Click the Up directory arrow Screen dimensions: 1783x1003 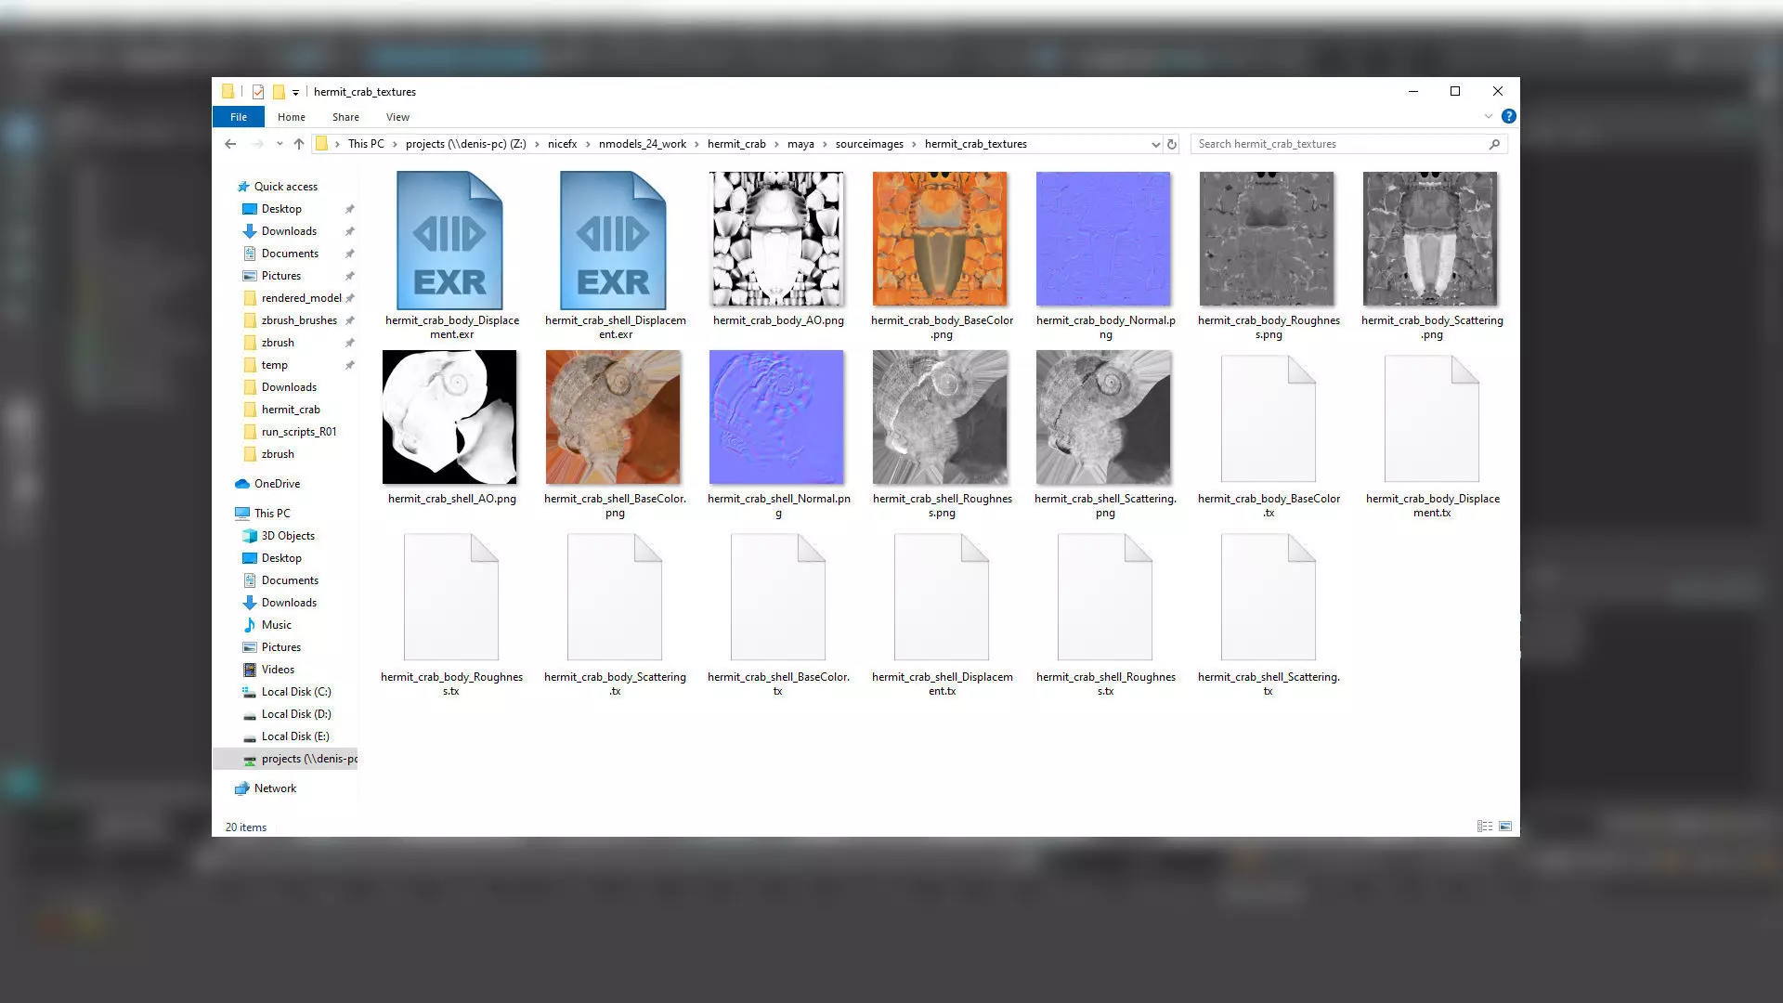pyautogui.click(x=298, y=144)
